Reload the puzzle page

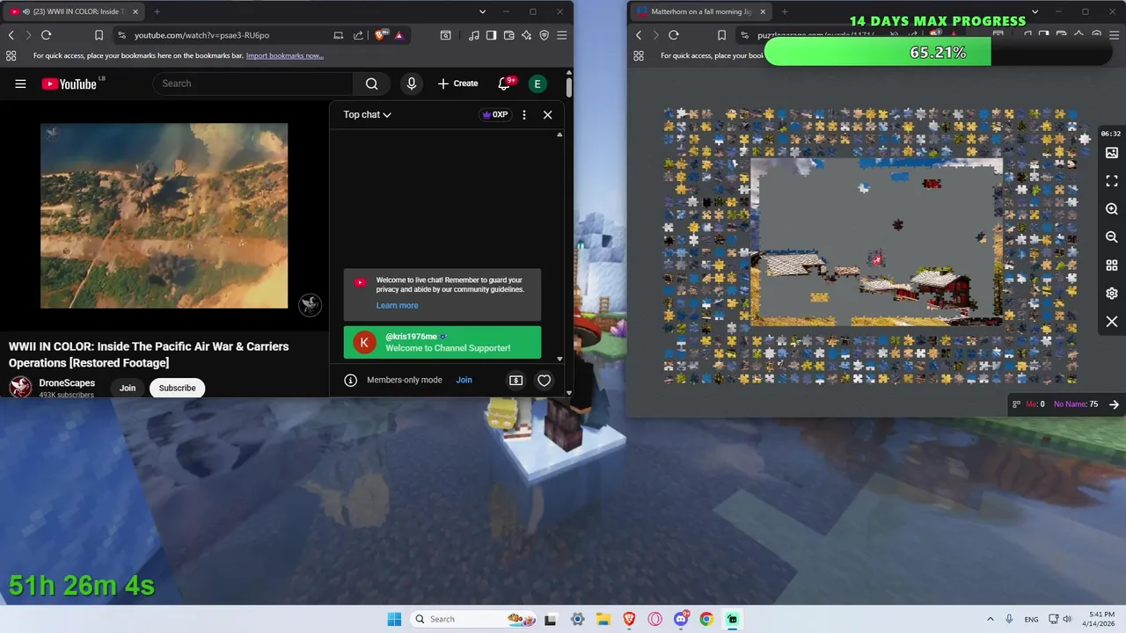[x=674, y=35]
